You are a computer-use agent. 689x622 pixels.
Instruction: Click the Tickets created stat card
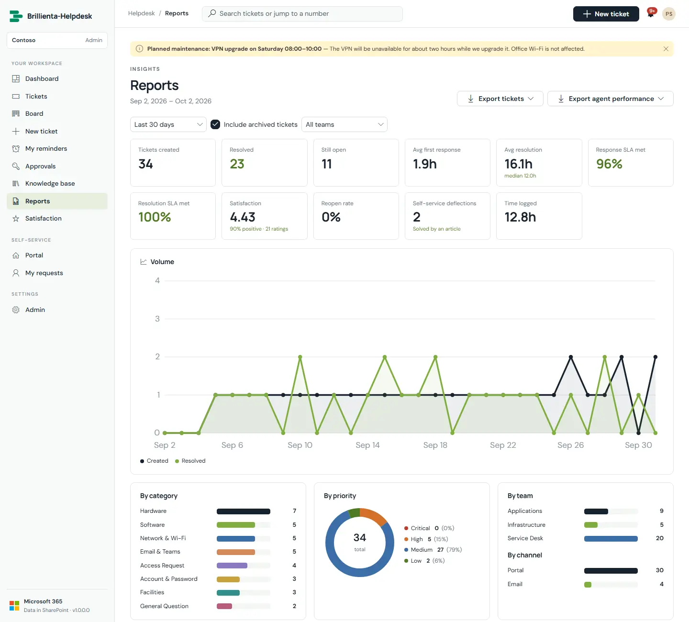pyautogui.click(x=173, y=163)
